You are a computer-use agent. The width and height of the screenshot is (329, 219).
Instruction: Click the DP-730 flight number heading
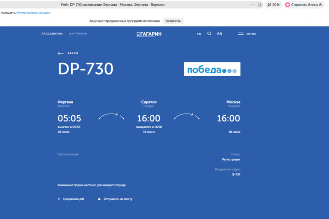[x=85, y=69]
